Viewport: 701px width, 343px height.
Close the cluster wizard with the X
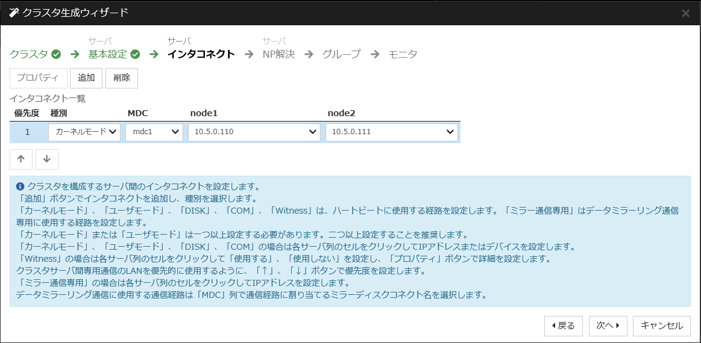685,13
